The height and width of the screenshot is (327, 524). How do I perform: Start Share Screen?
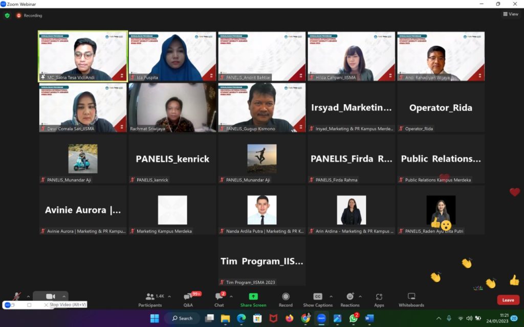[x=253, y=299]
